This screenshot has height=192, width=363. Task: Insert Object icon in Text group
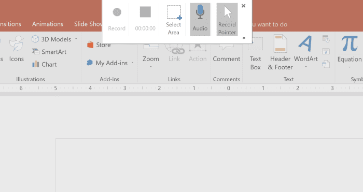point(326,64)
